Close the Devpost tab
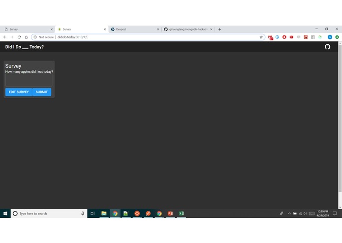 pos(158,29)
